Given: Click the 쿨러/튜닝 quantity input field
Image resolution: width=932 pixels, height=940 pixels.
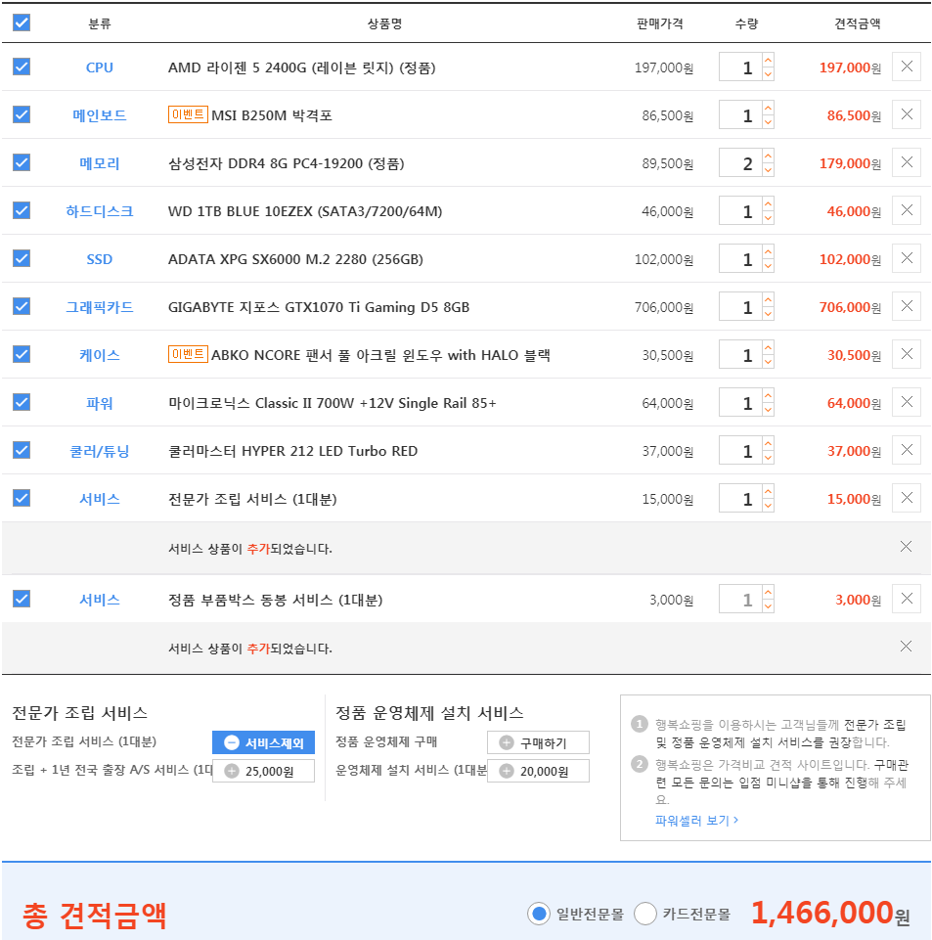Looking at the screenshot, I should point(740,450).
